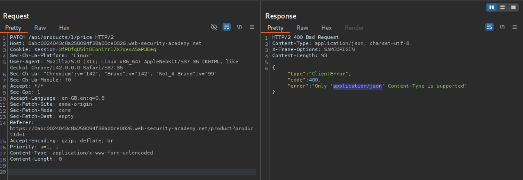Open the Render tab in the Response panel
The height and width of the screenshot is (180, 523).
pos(354,28)
